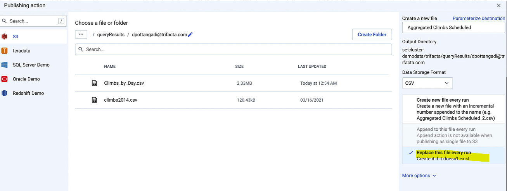507x191 pixels.
Task: Click the Create Folder button
Action: [372, 34]
